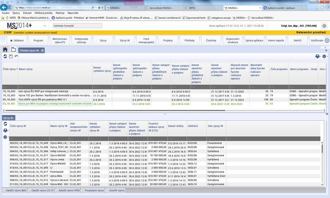
Task: Open the Nástroje menu
Action: pos(60,13)
